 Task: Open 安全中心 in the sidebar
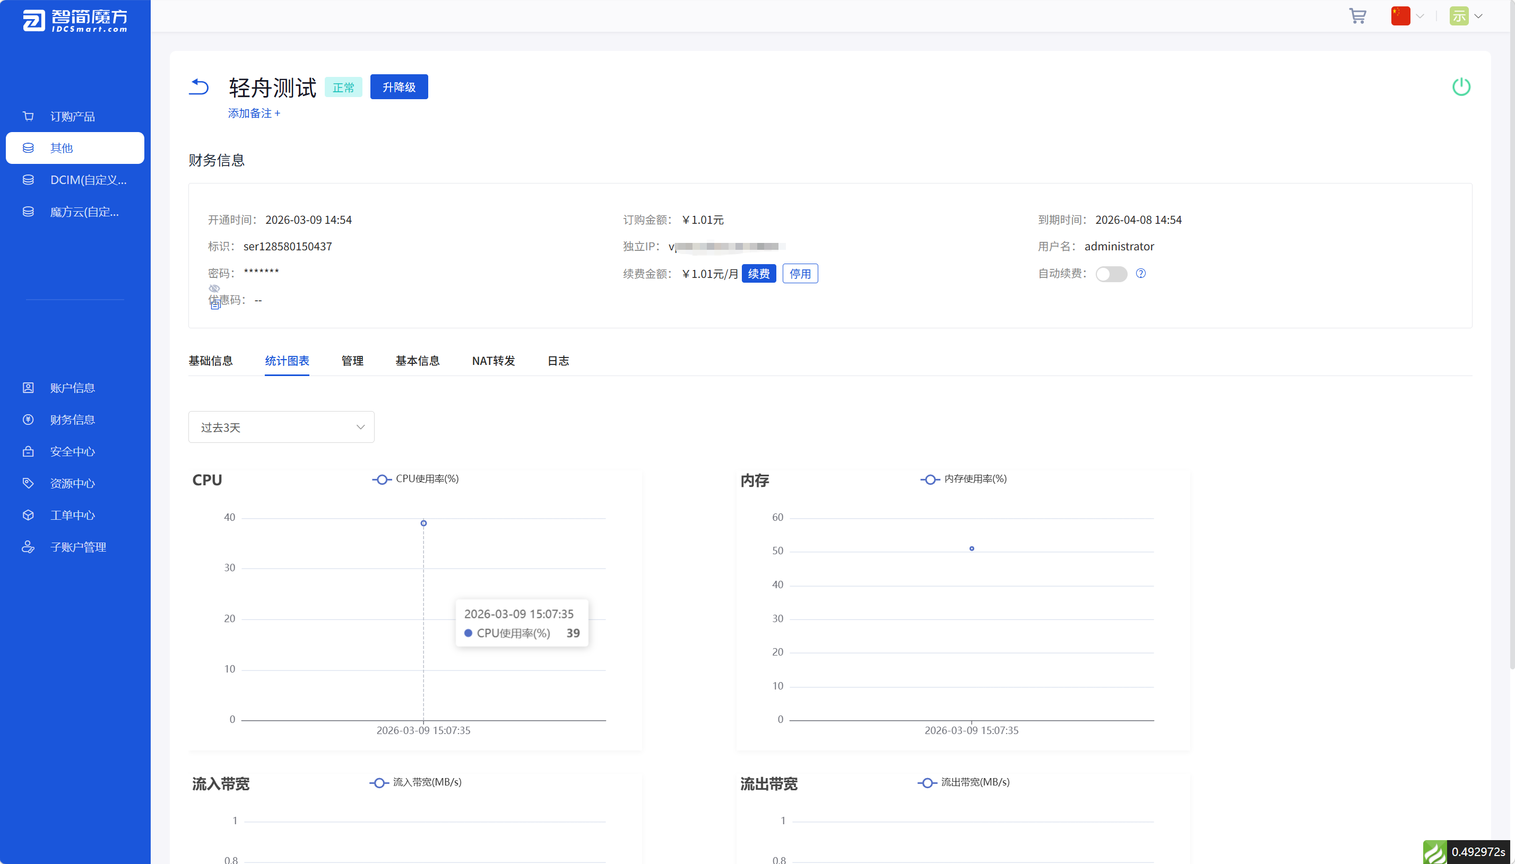[72, 451]
